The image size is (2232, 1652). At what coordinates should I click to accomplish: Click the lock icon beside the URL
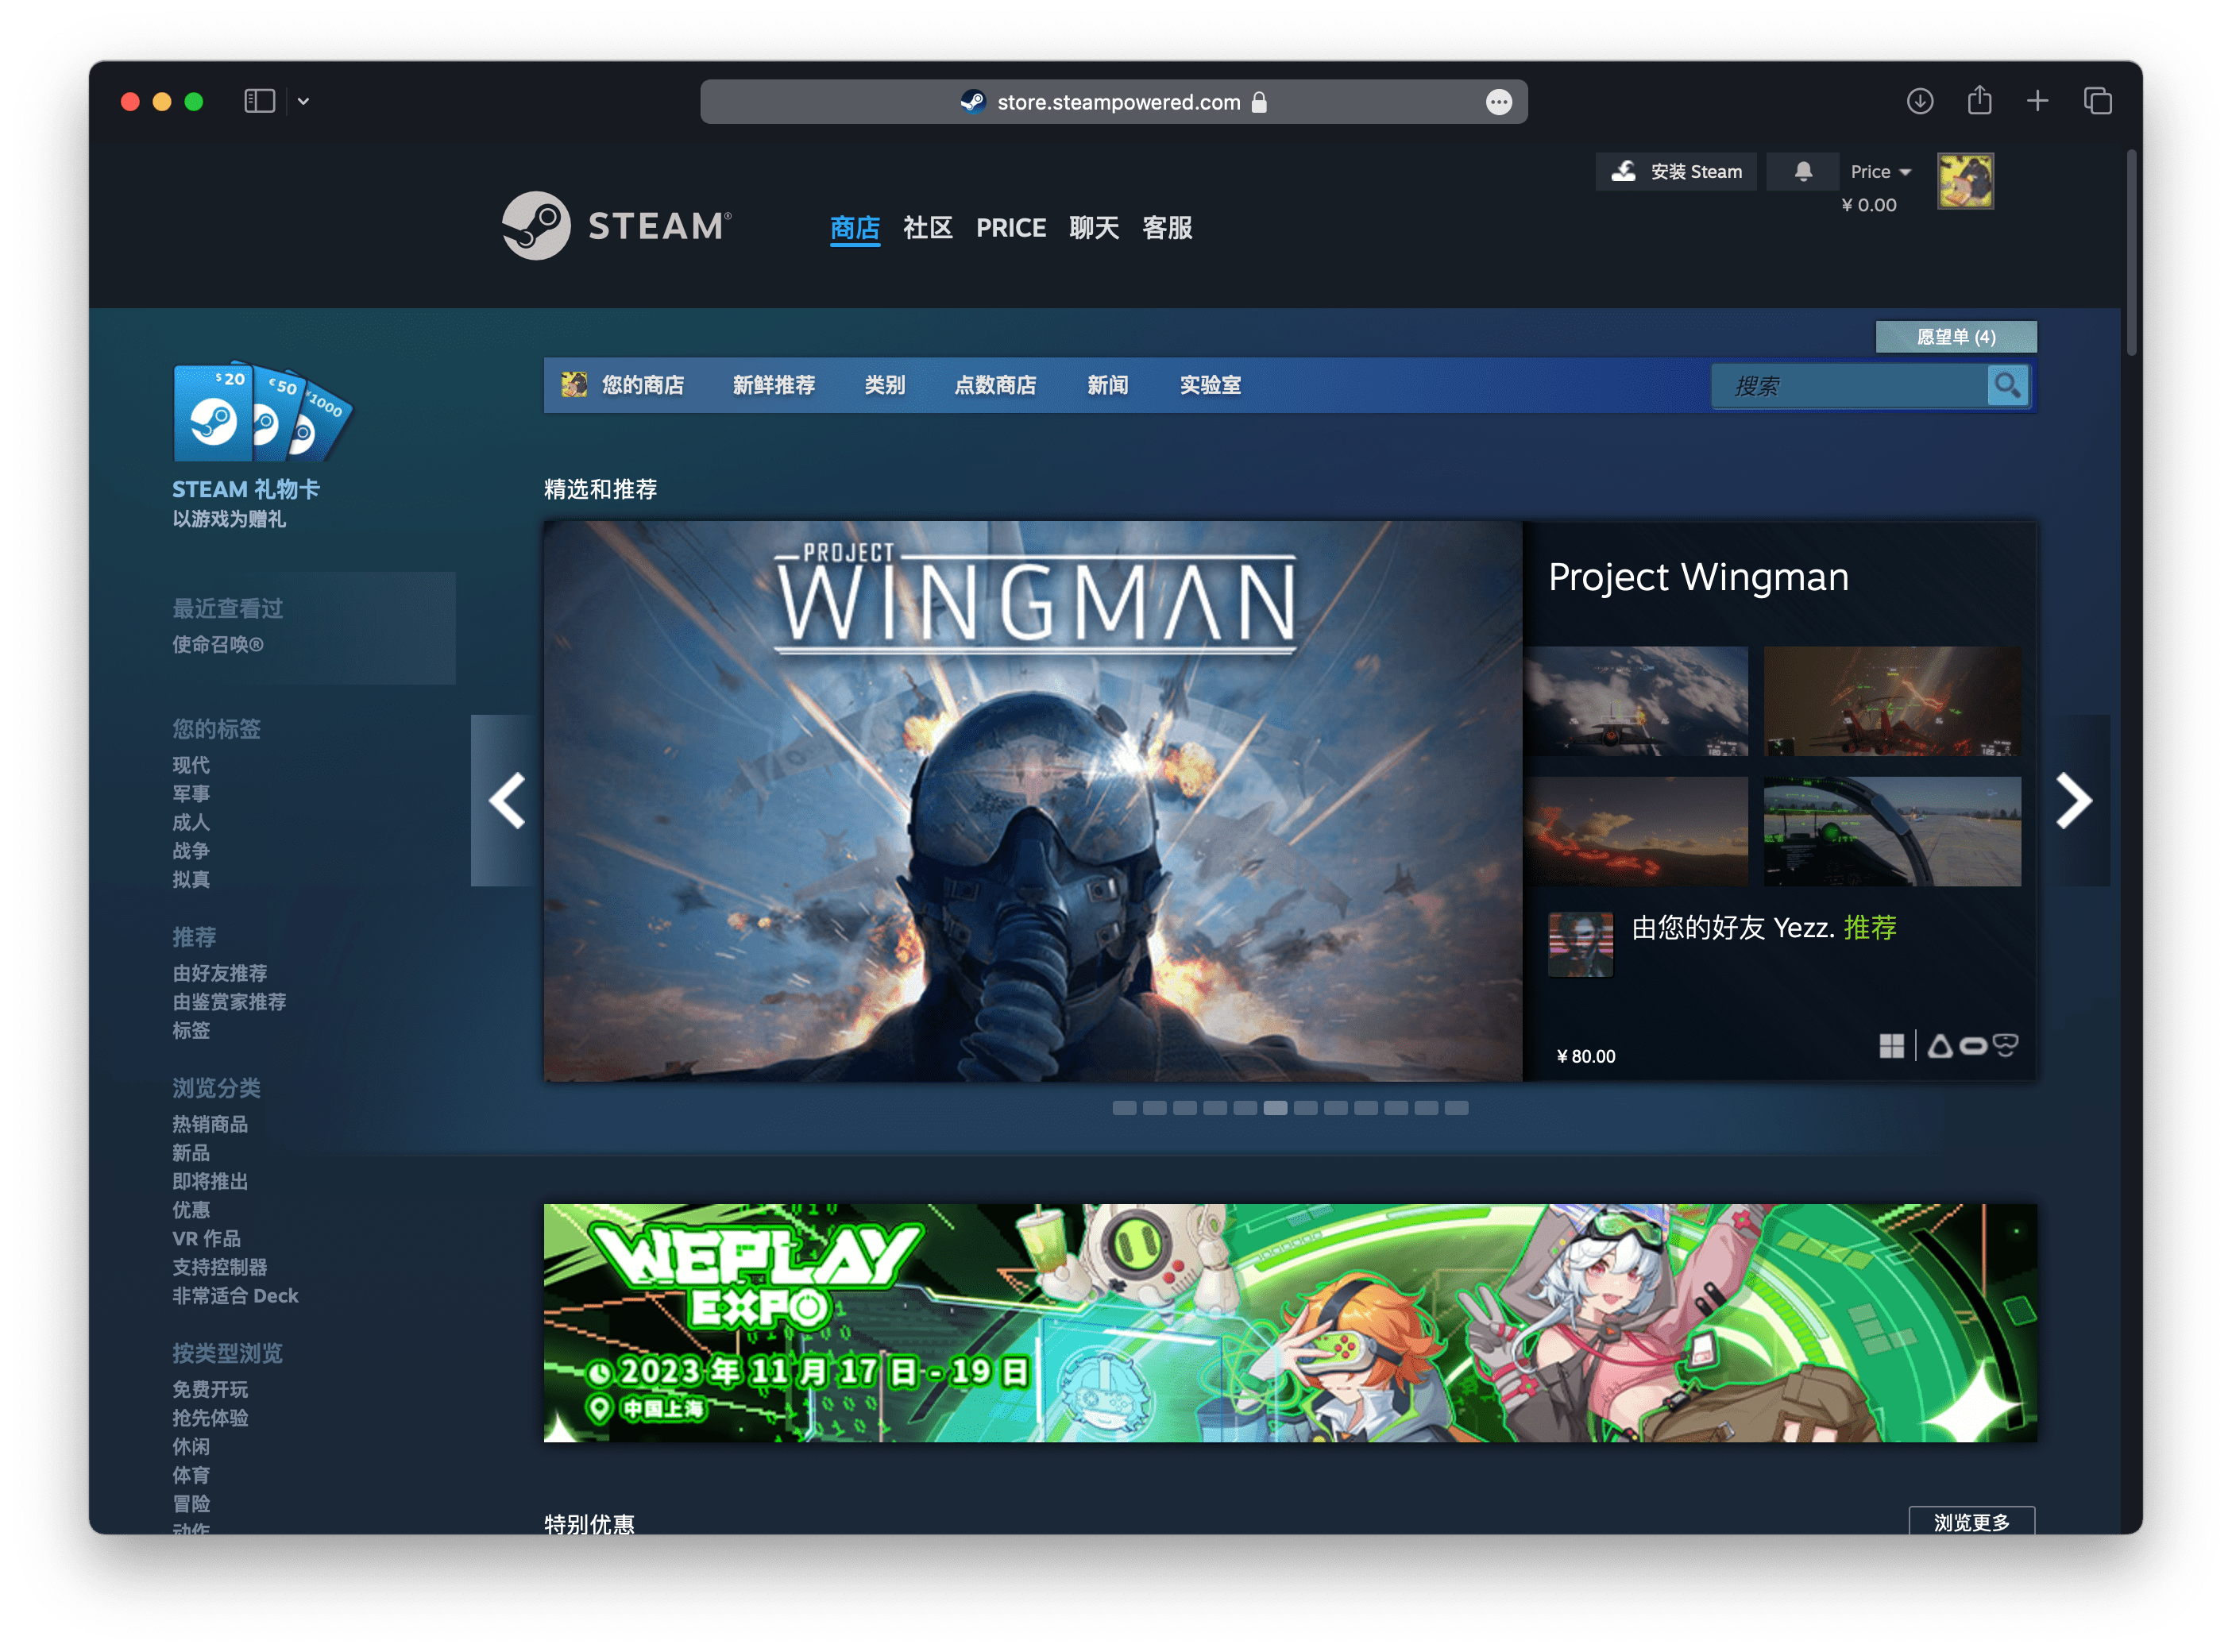1259,102
